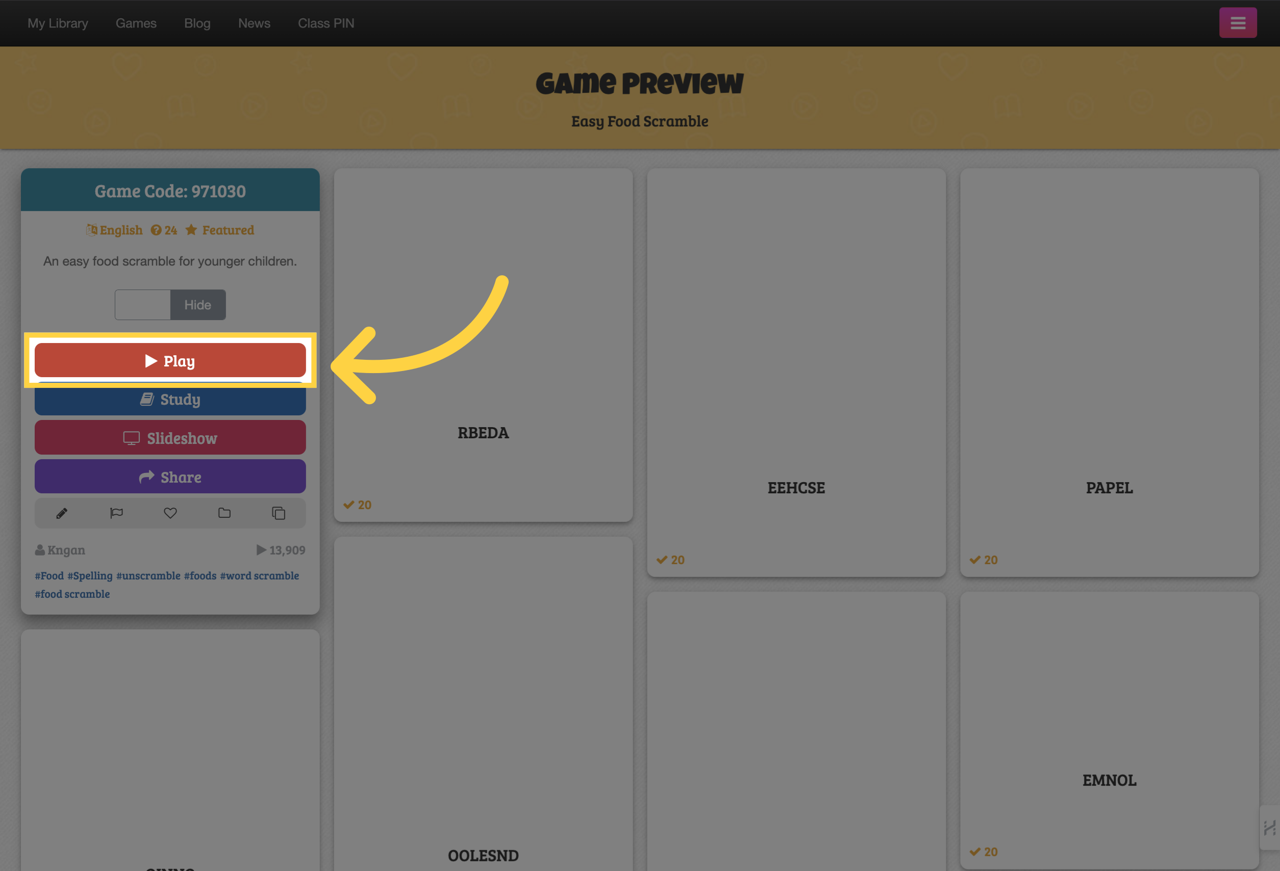Image resolution: width=1280 pixels, height=871 pixels.
Task: Click the Slideshow button
Action: 170,437
